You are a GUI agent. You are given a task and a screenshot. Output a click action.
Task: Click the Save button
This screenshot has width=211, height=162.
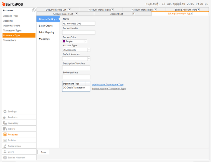coord(43,152)
